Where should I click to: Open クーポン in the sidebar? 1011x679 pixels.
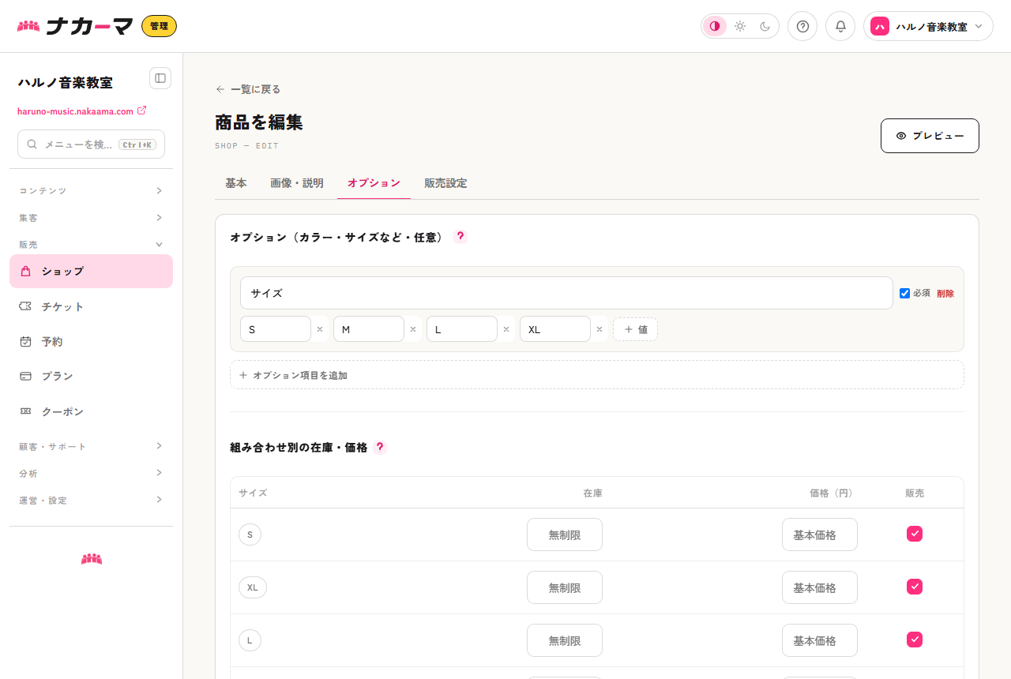click(91, 411)
